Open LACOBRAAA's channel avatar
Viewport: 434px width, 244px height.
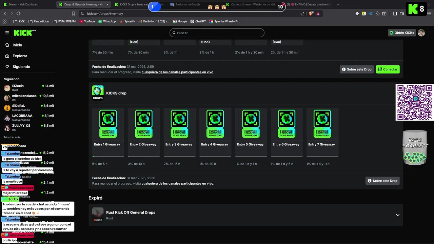tap(7, 118)
